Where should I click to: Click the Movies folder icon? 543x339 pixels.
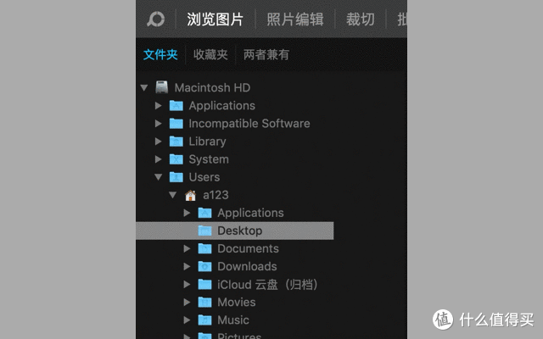click(205, 302)
